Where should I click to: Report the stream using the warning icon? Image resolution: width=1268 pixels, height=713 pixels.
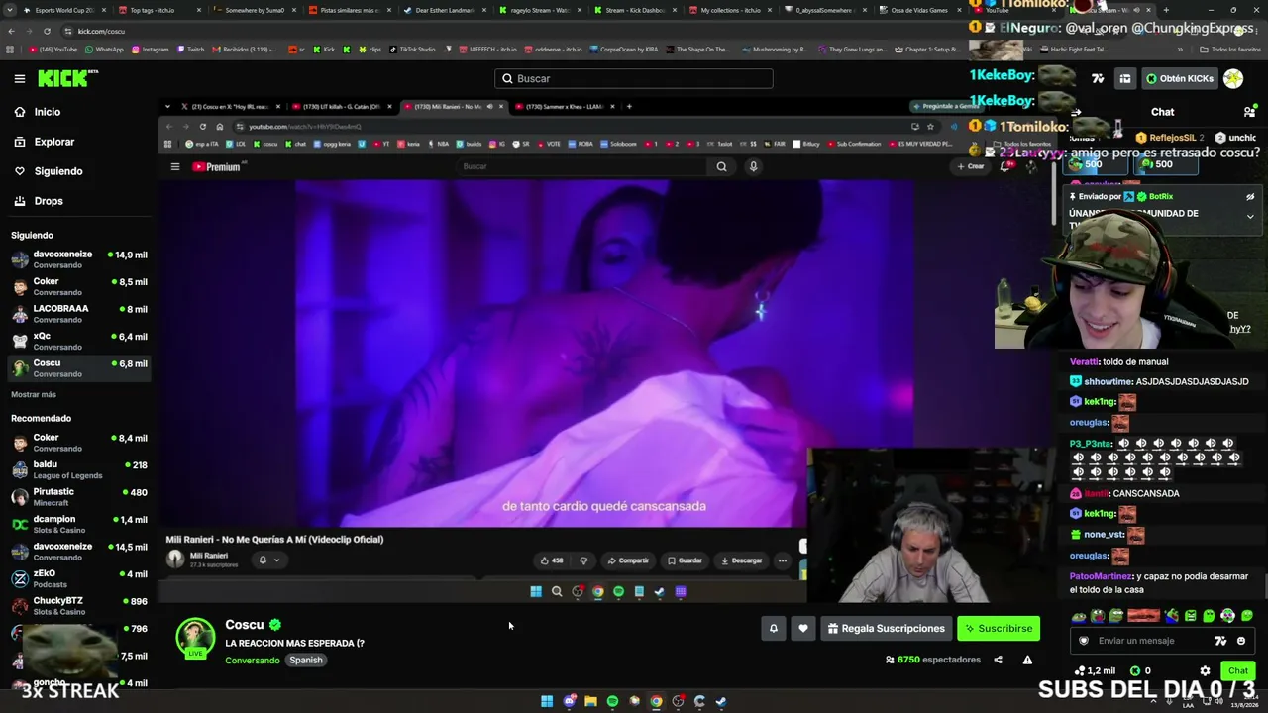(x=1027, y=660)
